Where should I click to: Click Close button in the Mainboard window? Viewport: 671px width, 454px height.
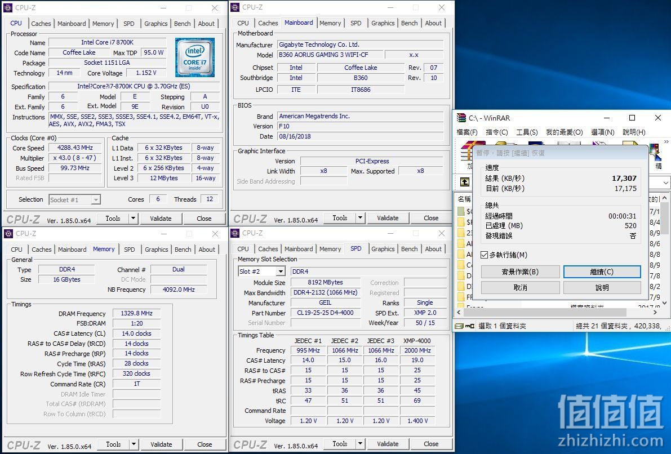coord(431,218)
